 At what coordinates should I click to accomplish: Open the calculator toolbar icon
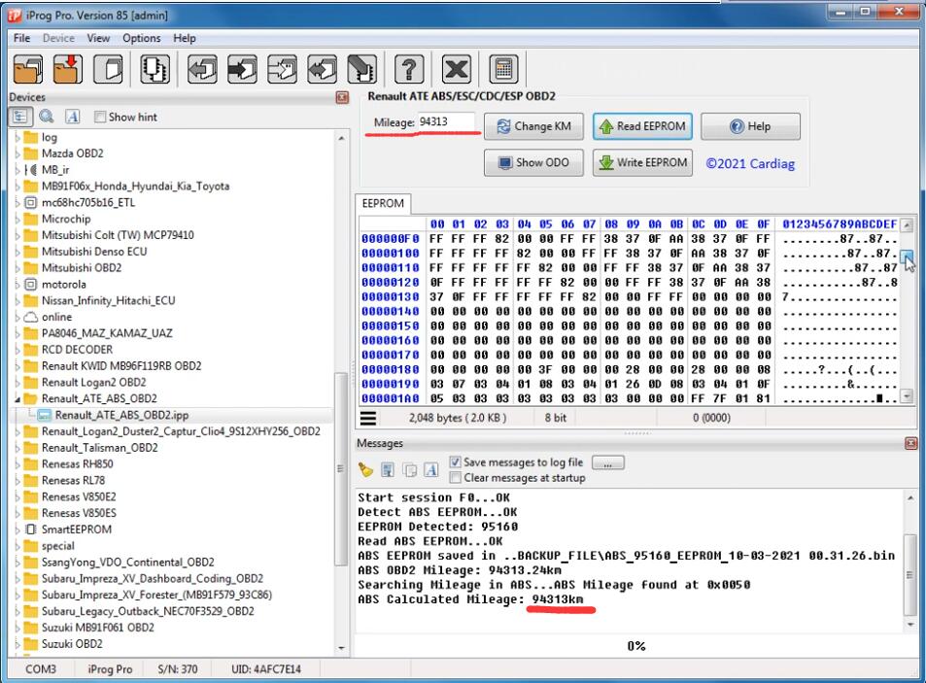(503, 70)
